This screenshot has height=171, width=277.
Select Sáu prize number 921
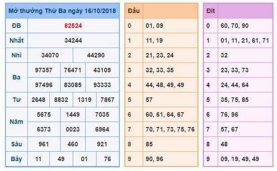tap(102, 145)
